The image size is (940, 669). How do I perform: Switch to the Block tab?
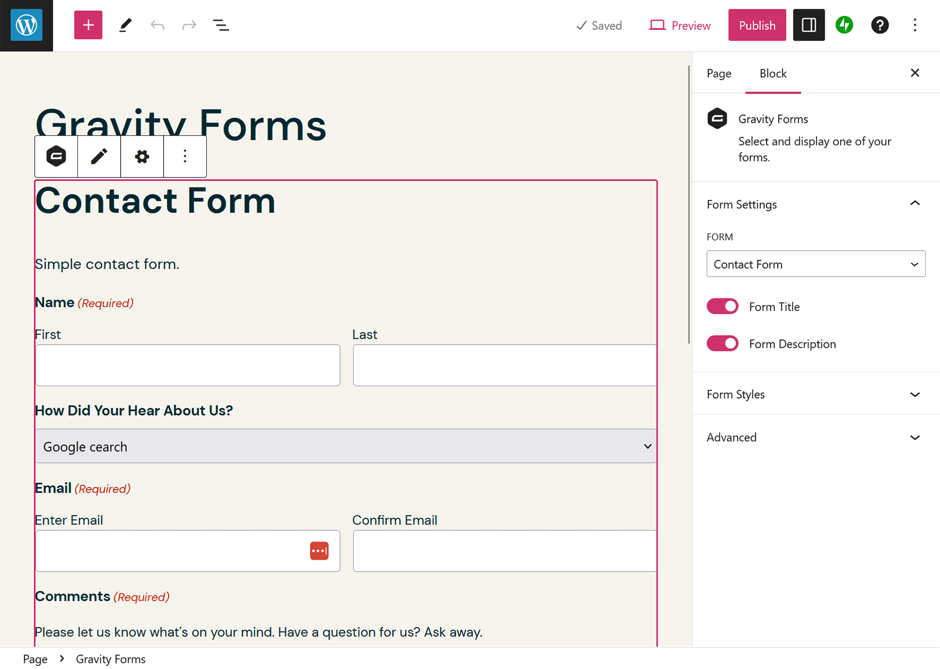(x=773, y=73)
